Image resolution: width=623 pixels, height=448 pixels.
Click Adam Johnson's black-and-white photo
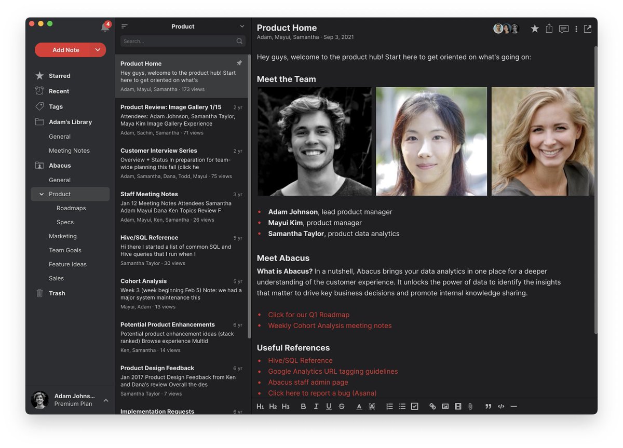[x=315, y=141]
